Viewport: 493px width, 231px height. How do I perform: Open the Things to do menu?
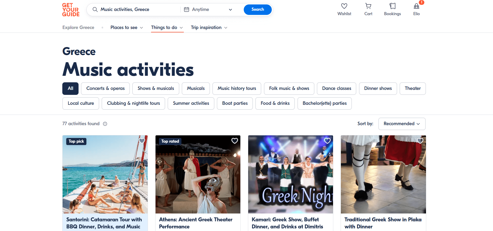click(167, 27)
